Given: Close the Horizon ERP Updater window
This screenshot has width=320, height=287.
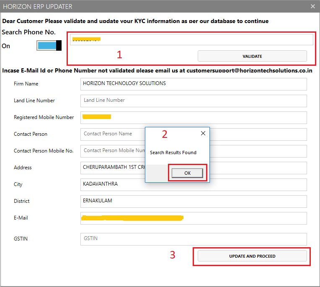Looking at the screenshot, I should pyautogui.click(x=312, y=6).
